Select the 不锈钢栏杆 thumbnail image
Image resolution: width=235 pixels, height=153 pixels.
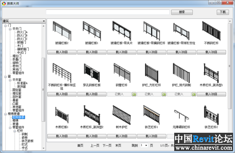click(211, 31)
